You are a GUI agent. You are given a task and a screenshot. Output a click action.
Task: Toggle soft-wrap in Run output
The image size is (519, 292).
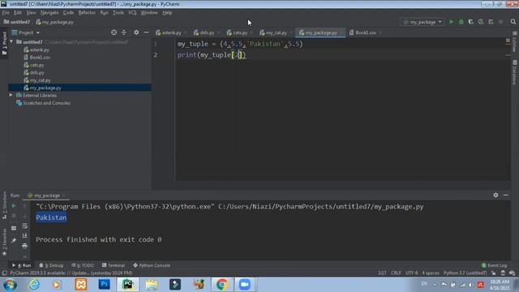(x=25, y=226)
